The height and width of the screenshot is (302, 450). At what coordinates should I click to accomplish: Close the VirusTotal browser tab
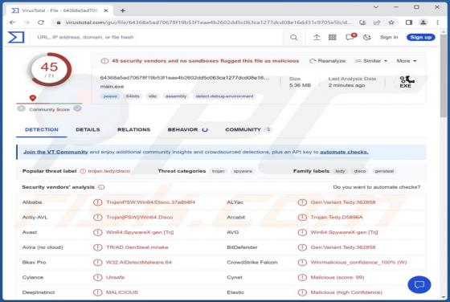point(105,10)
